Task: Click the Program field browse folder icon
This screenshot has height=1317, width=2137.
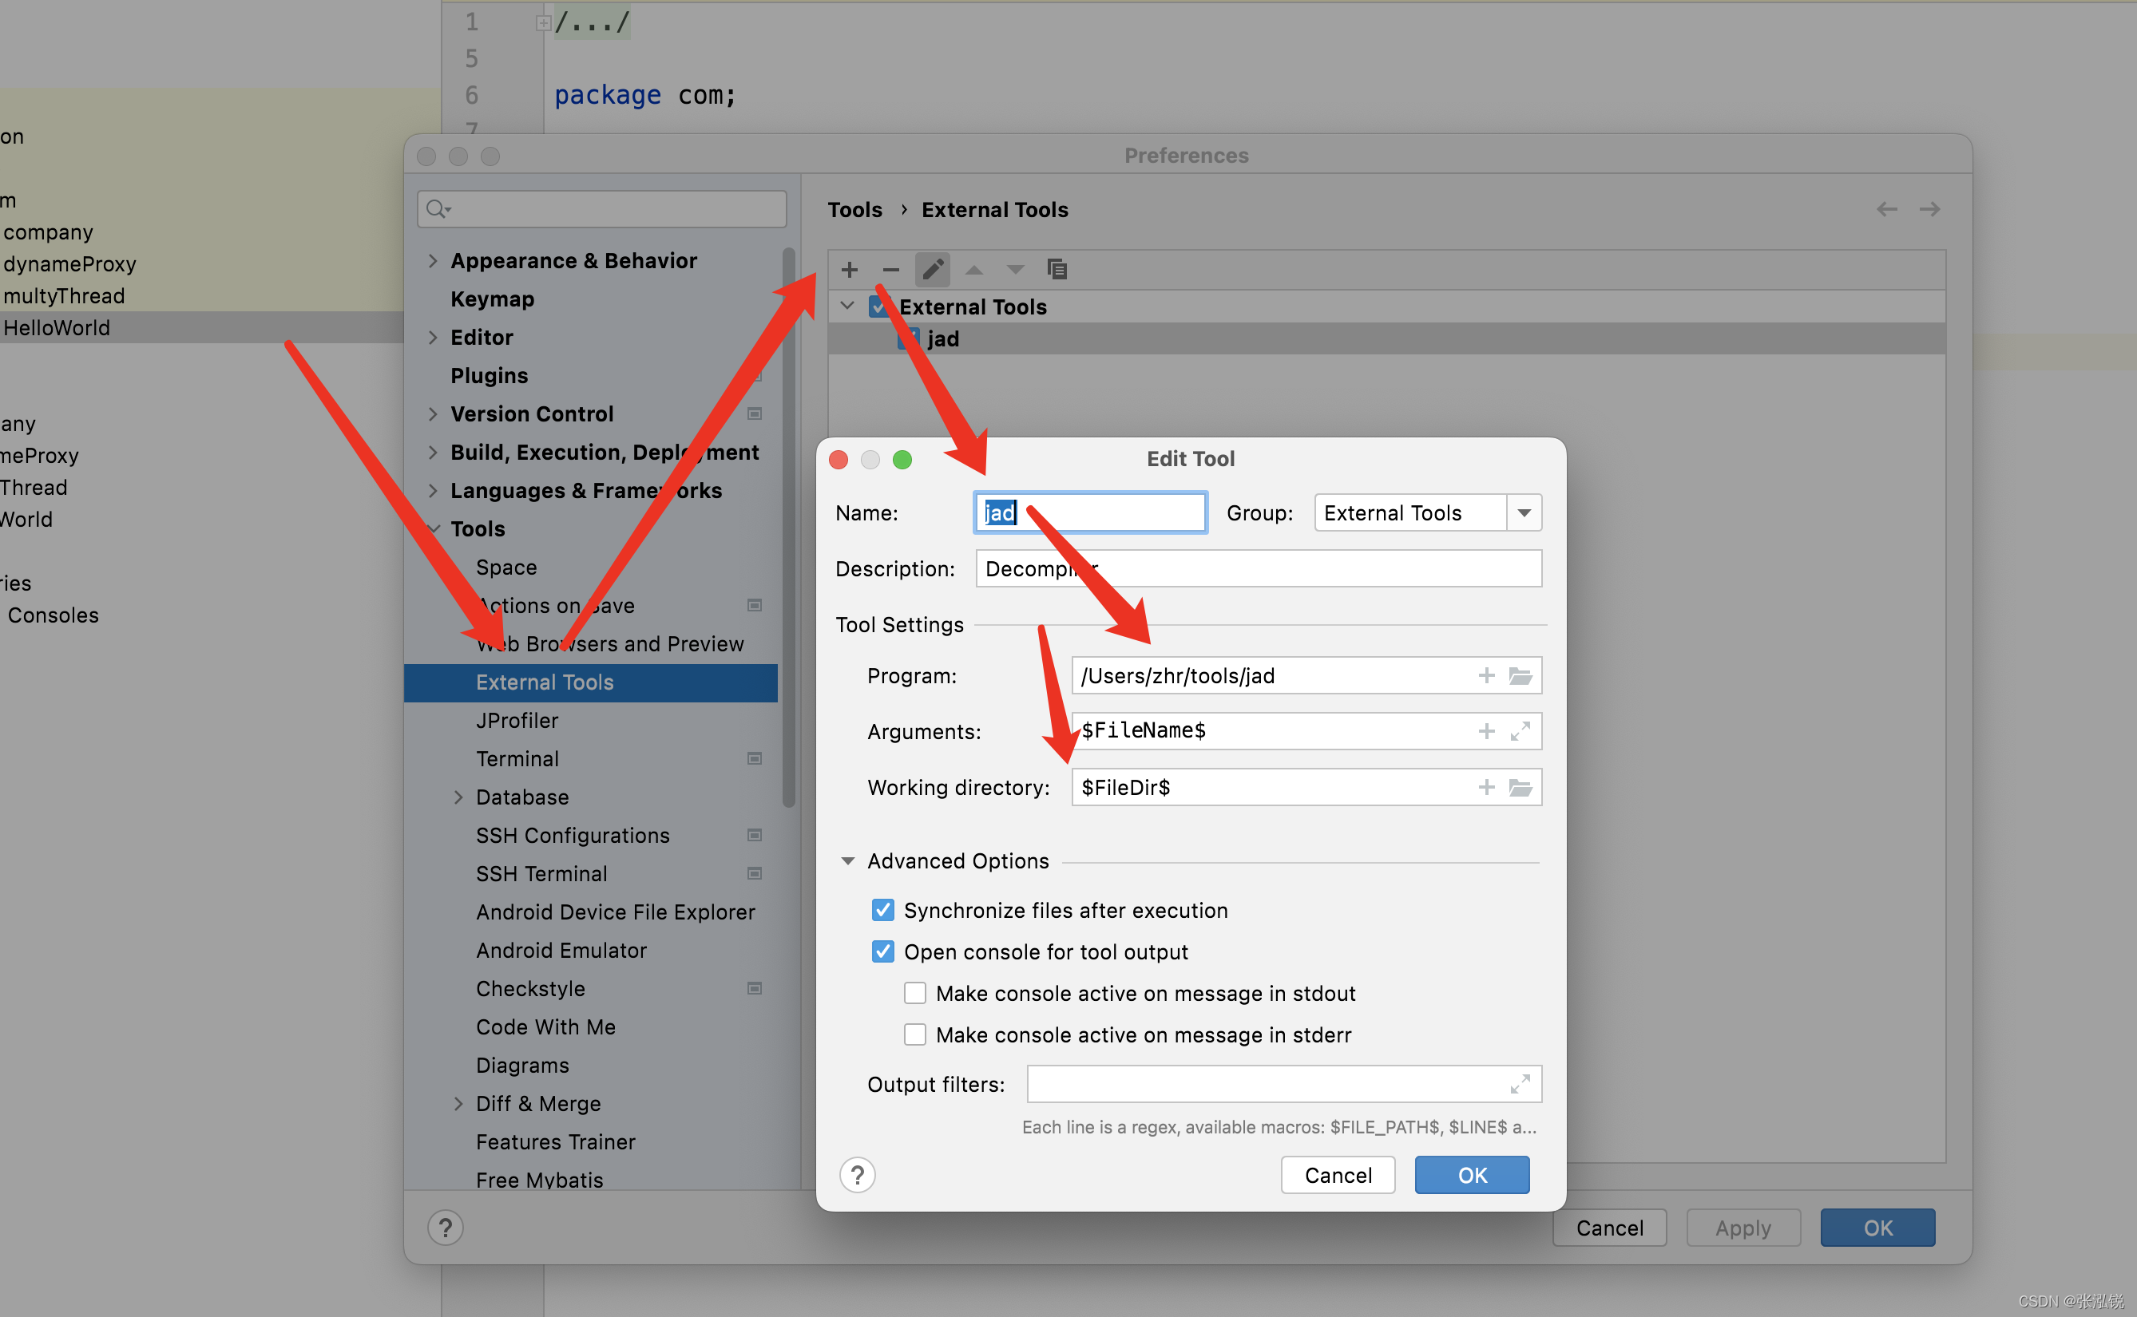Action: click(x=1520, y=676)
